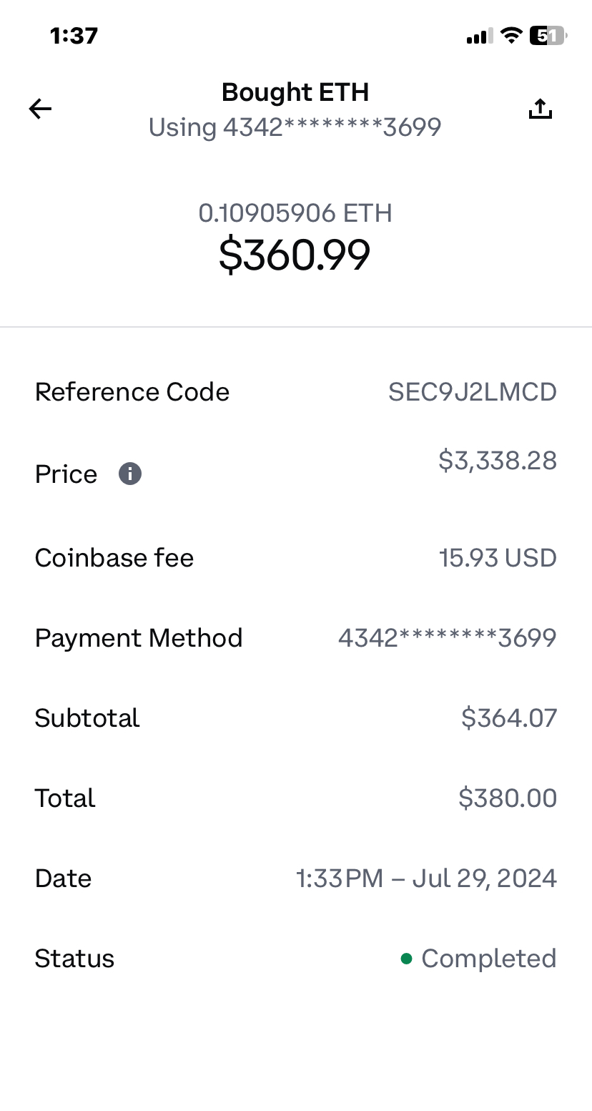Tap the $360.99 purchase amount
This screenshot has width=592, height=1111.
(x=295, y=255)
